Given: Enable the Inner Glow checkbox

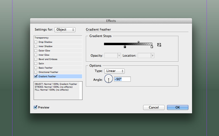Looking at the screenshot, I should (x=36, y=55).
